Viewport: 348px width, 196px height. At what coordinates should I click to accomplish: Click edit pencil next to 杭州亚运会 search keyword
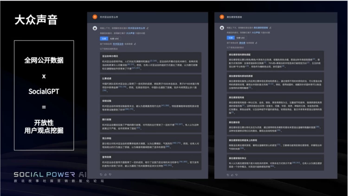[x=135, y=43]
